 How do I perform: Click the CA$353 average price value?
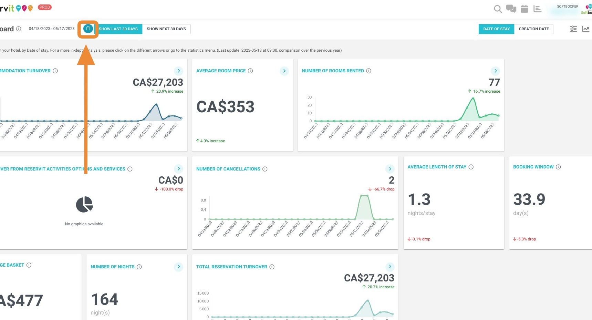click(225, 107)
